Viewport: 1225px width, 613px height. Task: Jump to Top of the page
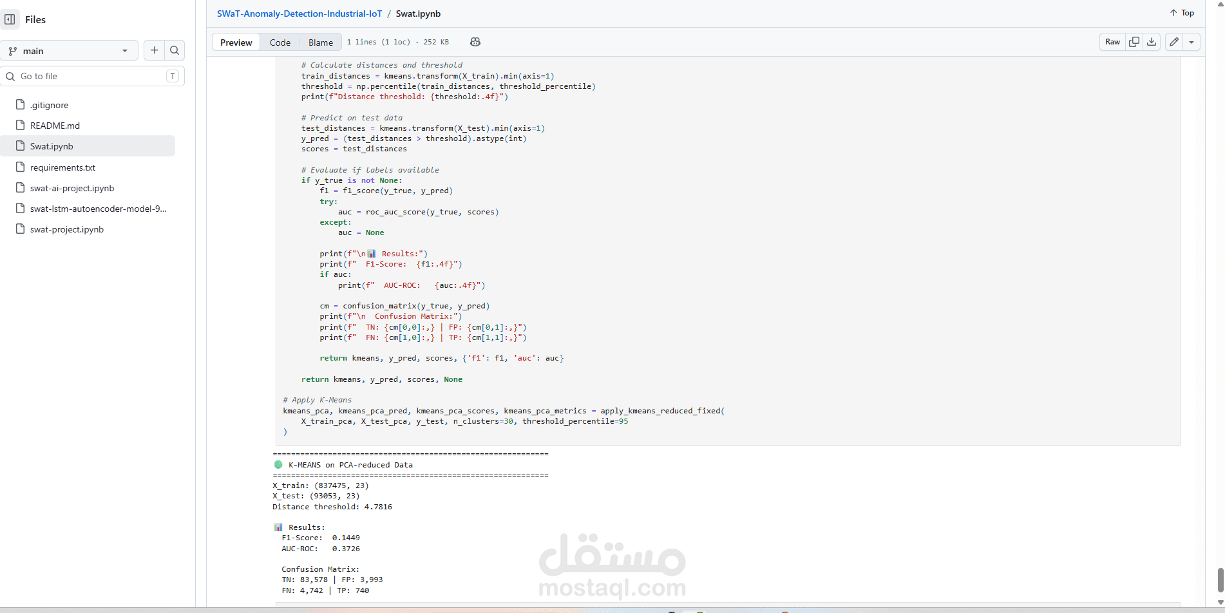click(1182, 13)
